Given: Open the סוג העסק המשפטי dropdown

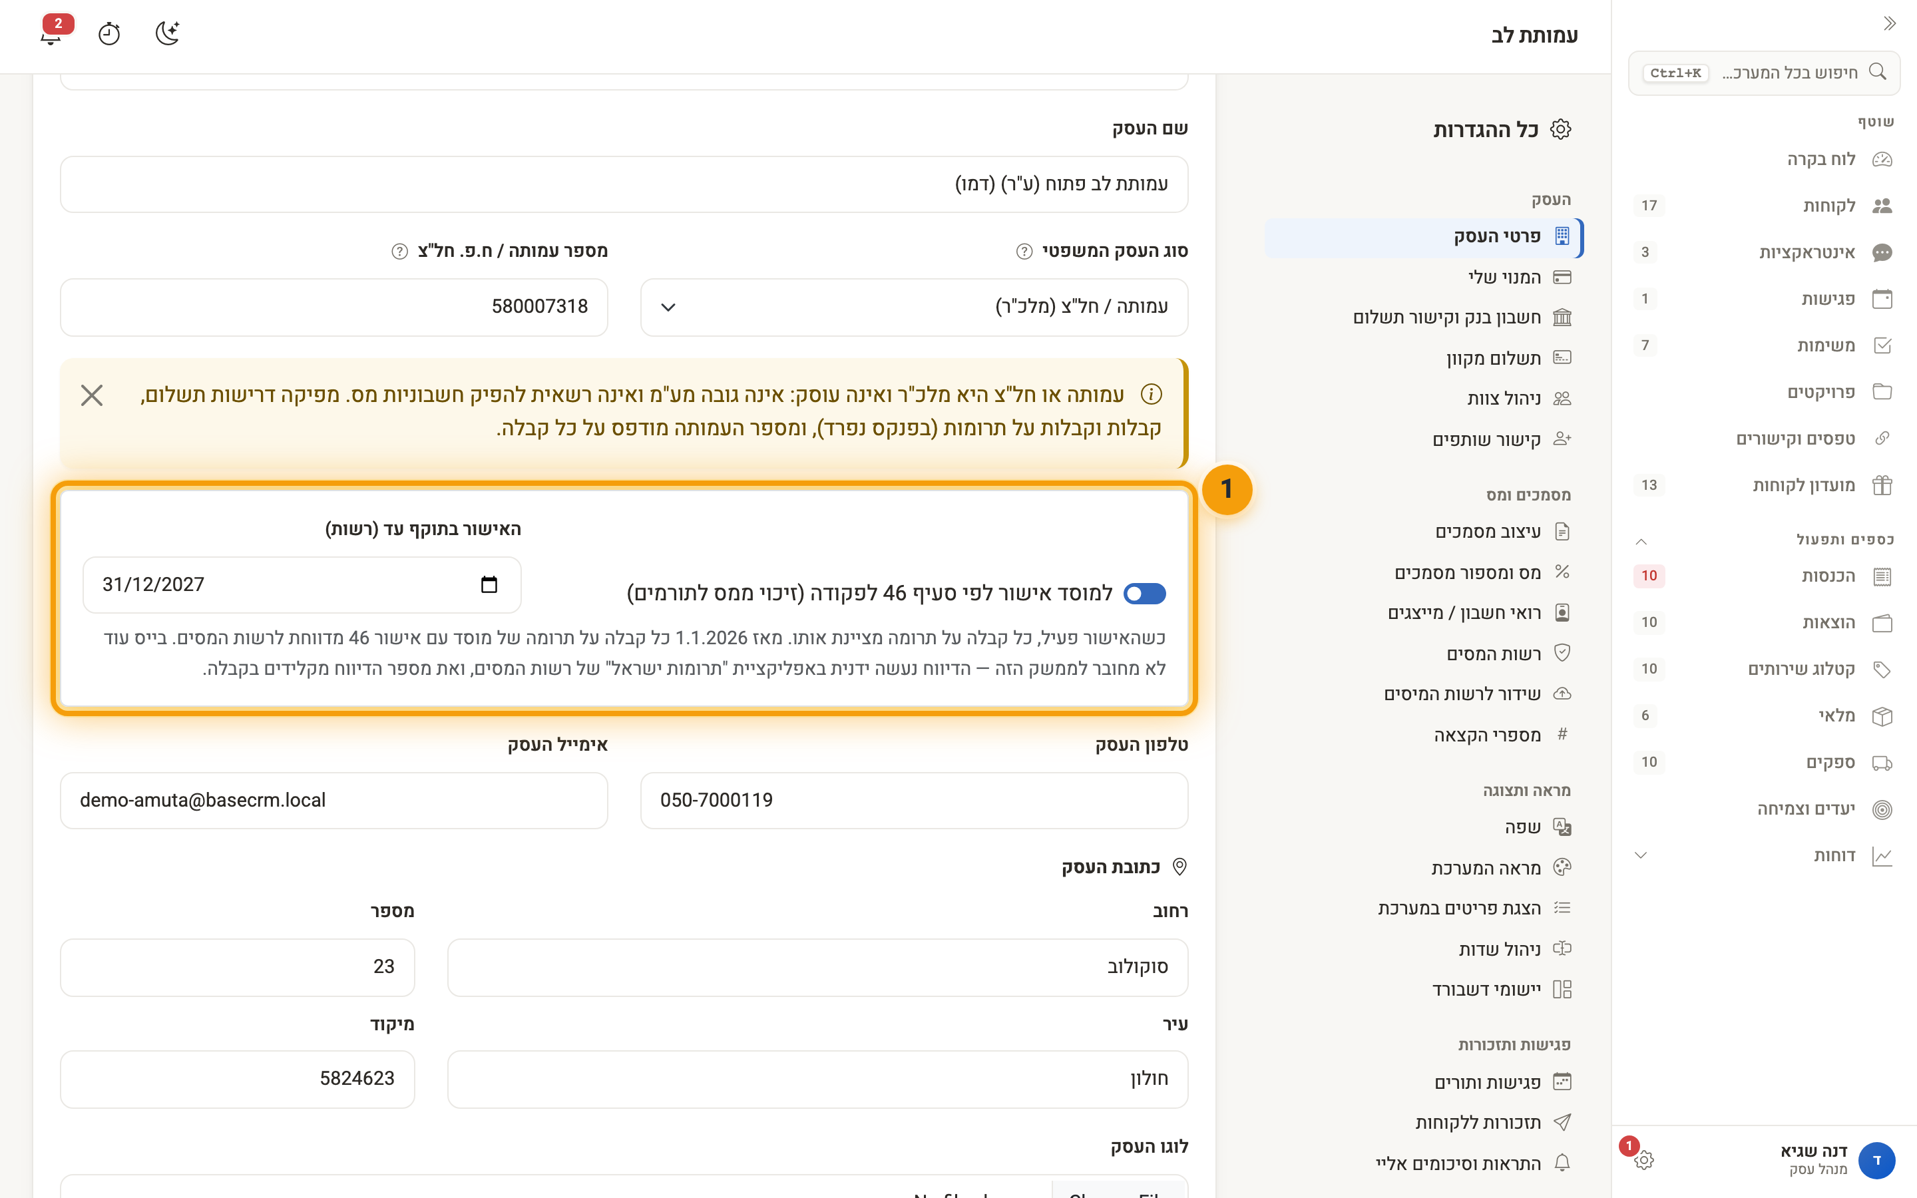Looking at the screenshot, I should tap(914, 307).
